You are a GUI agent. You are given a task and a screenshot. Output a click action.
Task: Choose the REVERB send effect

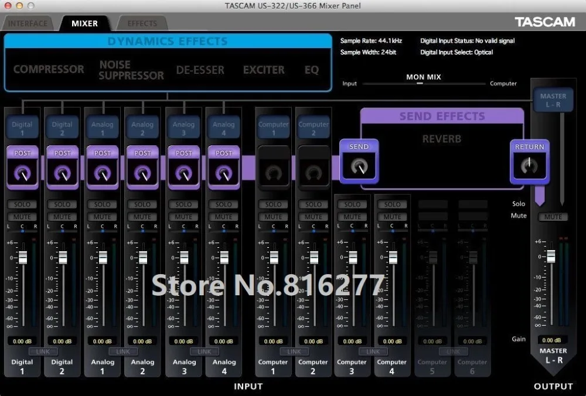tap(442, 139)
